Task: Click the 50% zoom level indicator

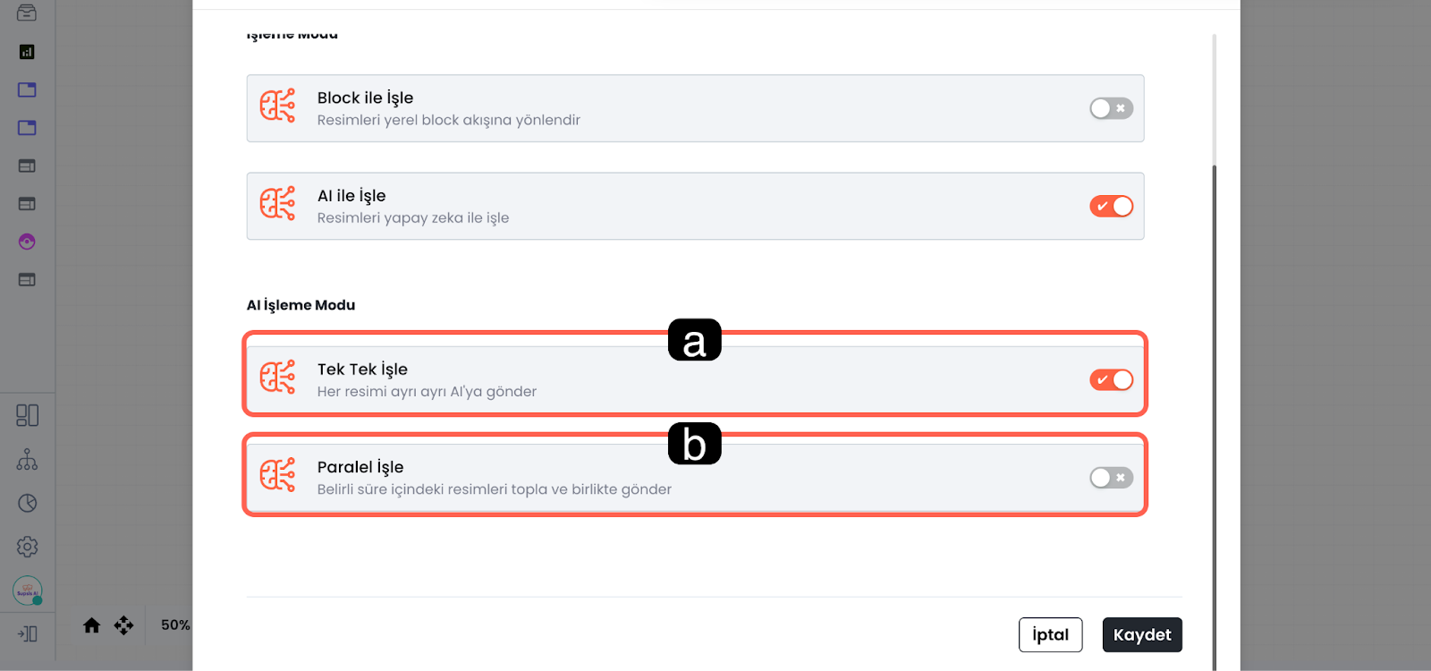Action: pyautogui.click(x=175, y=625)
